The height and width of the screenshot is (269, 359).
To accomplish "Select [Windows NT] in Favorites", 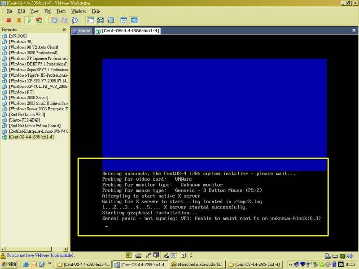I will pos(18,92).
